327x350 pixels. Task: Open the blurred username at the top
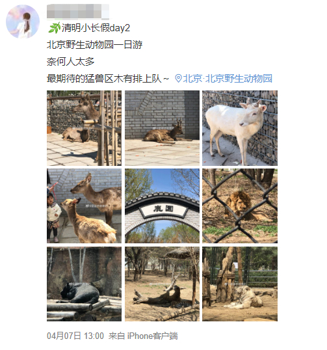tap(78, 11)
